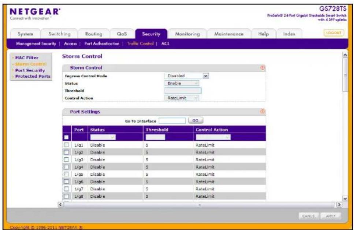This screenshot has height=230, width=354.
Task: Click the horizontal scrollbar thumb
Action: (x=199, y=205)
